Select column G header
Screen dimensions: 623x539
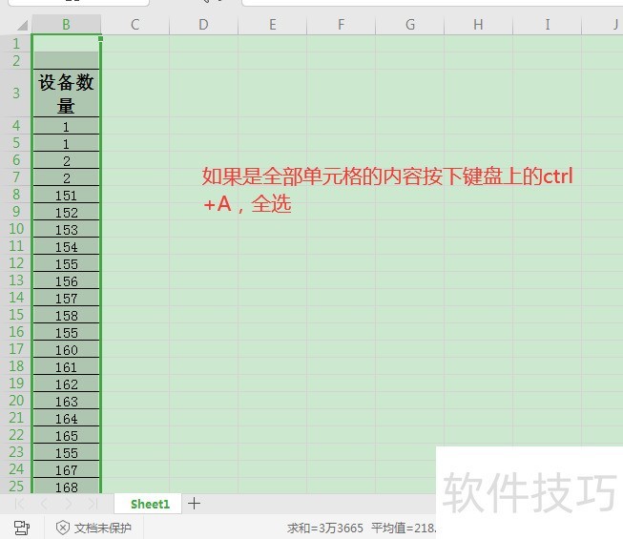tap(409, 25)
